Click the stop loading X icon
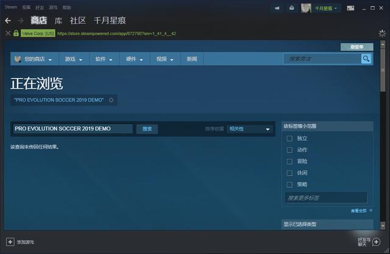The width and height of the screenshot is (390, 254). (8, 33)
